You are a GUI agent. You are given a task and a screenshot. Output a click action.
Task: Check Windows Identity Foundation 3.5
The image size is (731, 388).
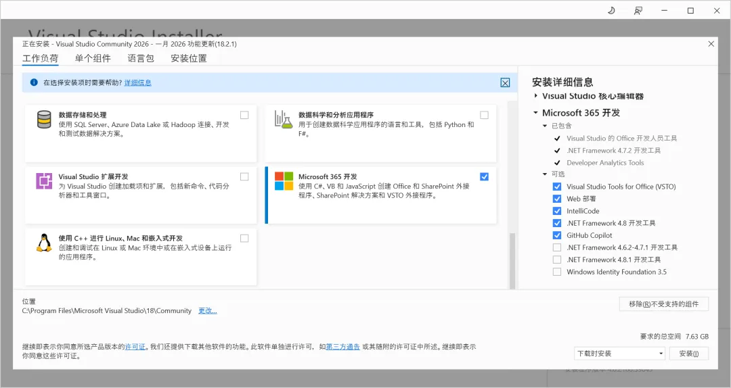(556, 272)
